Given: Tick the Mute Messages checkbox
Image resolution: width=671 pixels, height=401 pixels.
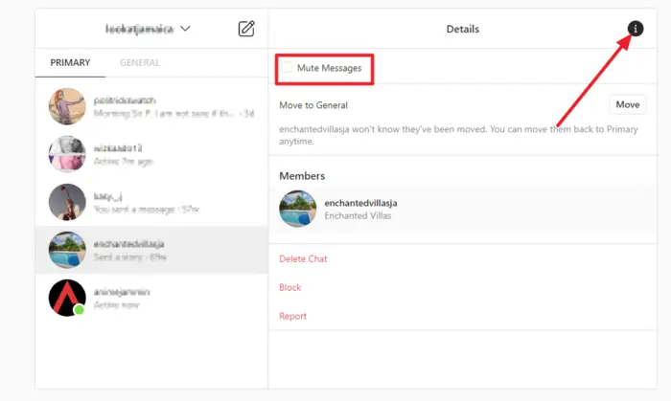Looking at the screenshot, I should point(287,68).
